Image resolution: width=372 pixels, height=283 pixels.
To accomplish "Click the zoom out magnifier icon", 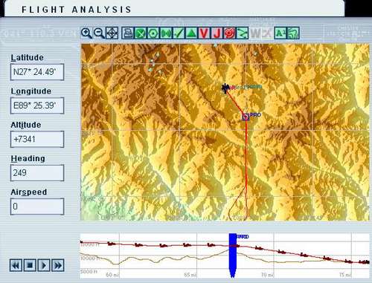I will [99, 33].
